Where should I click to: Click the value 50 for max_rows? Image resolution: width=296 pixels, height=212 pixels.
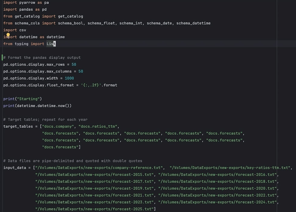(x=74, y=64)
